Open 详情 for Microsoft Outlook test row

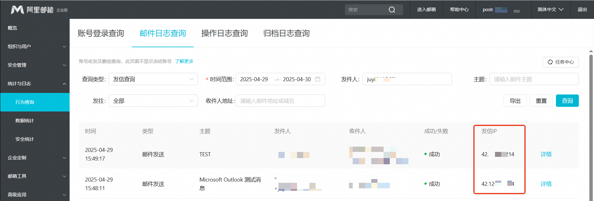click(x=546, y=184)
